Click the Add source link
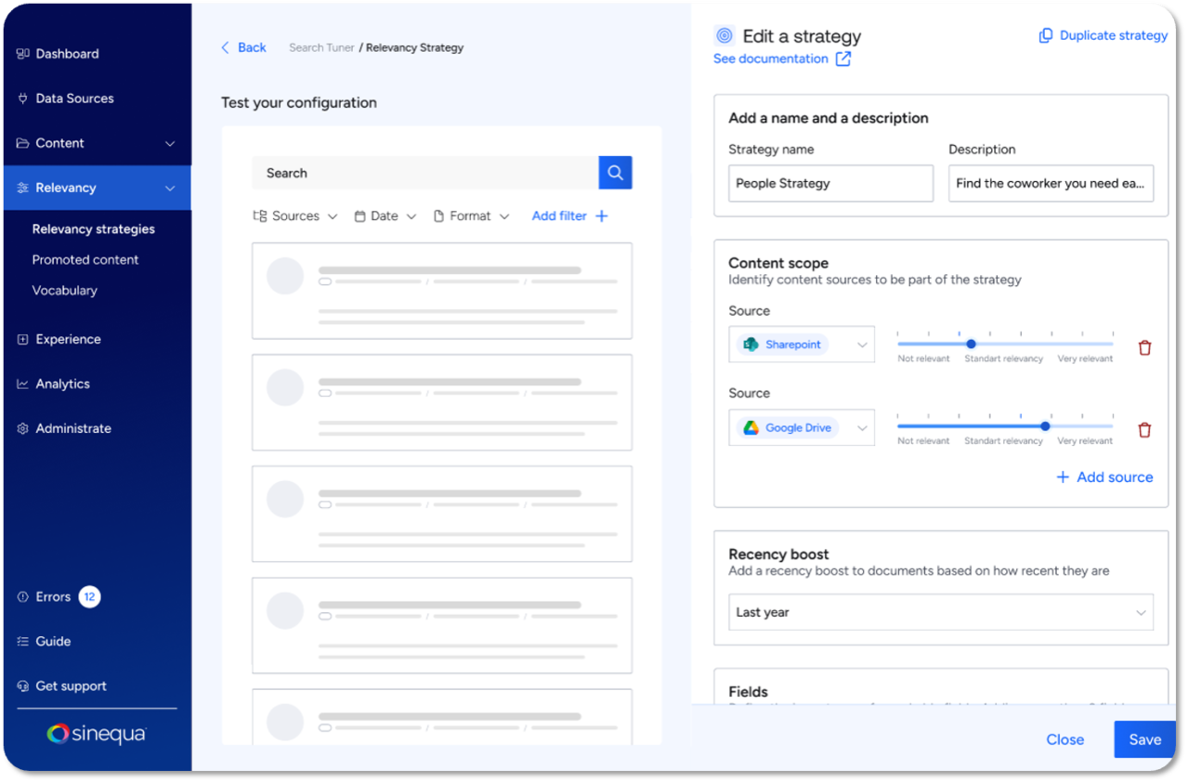This screenshot has height=783, width=1188. 1104,477
